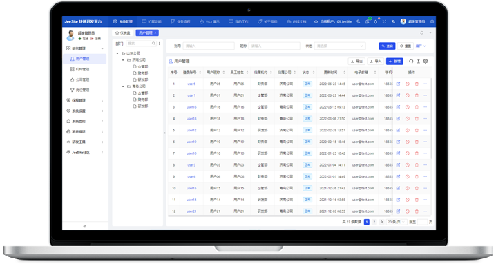
Task: Click the super admin avatar in sidebar
Action: tap(70, 35)
